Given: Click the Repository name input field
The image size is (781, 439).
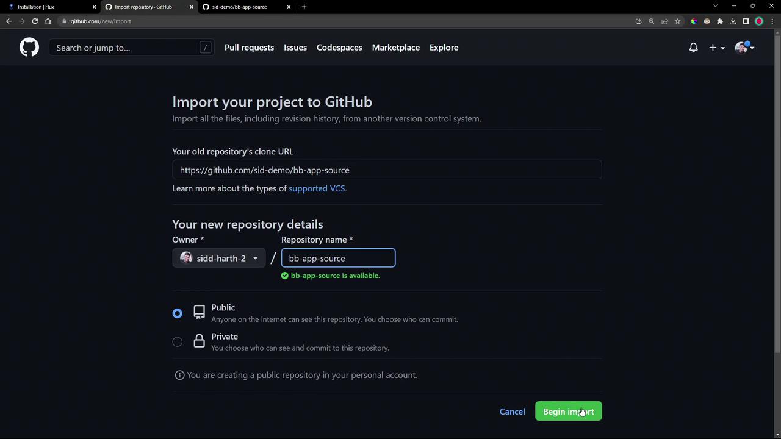Looking at the screenshot, I should [338, 258].
